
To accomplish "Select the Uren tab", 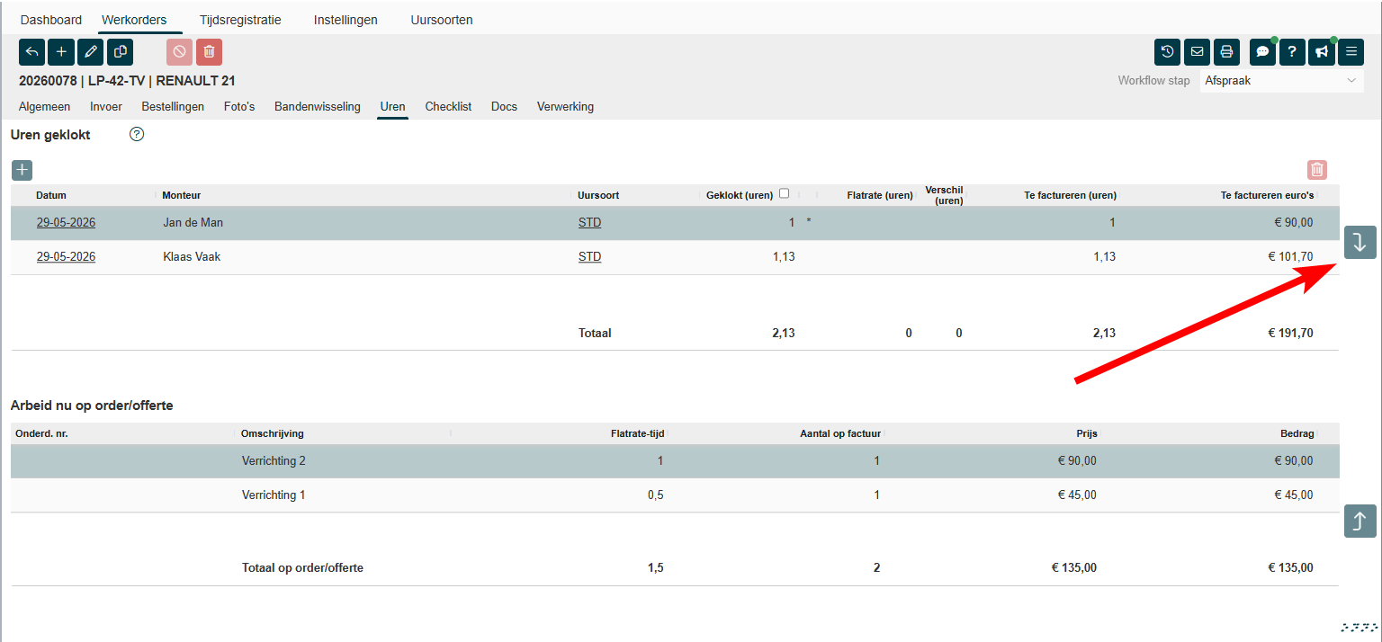I will coord(392,106).
